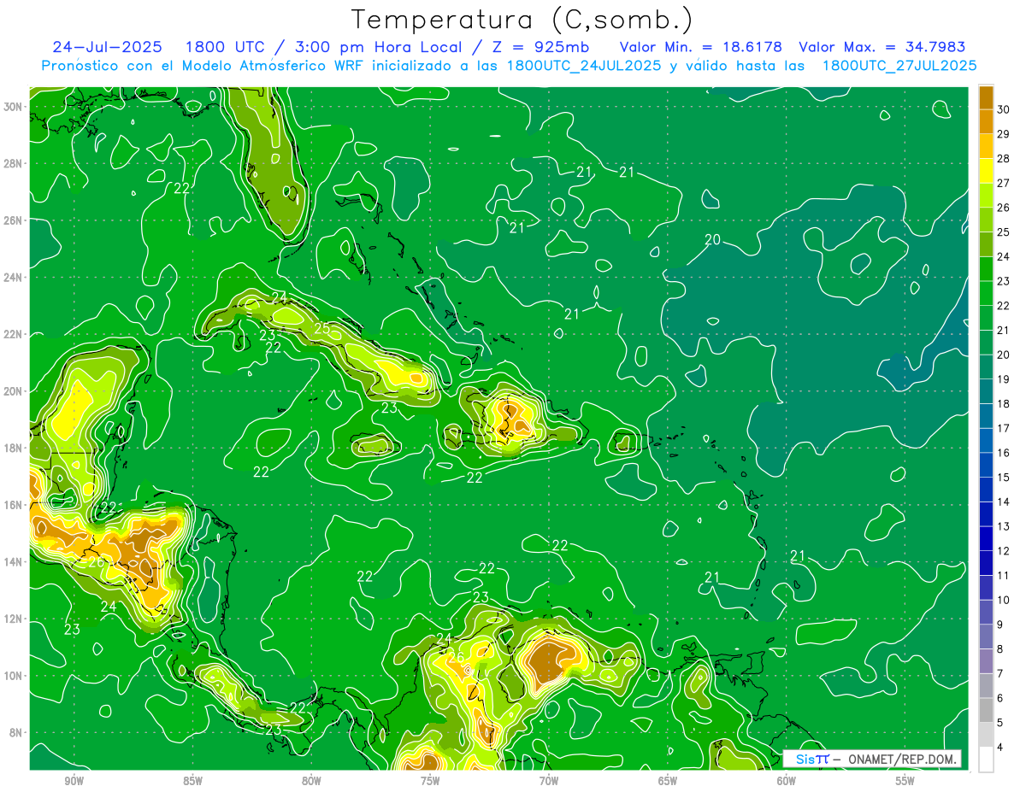Click longitude axis label 65W
This screenshot has width=1026, height=792.
click(x=668, y=781)
